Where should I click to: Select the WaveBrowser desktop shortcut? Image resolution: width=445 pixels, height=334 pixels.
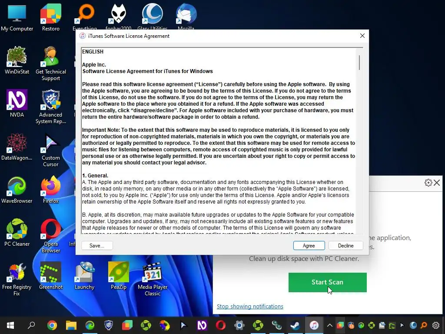tap(17, 190)
